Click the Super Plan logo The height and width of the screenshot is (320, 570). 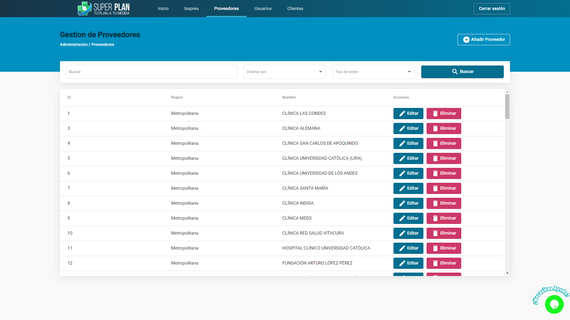tap(103, 8)
